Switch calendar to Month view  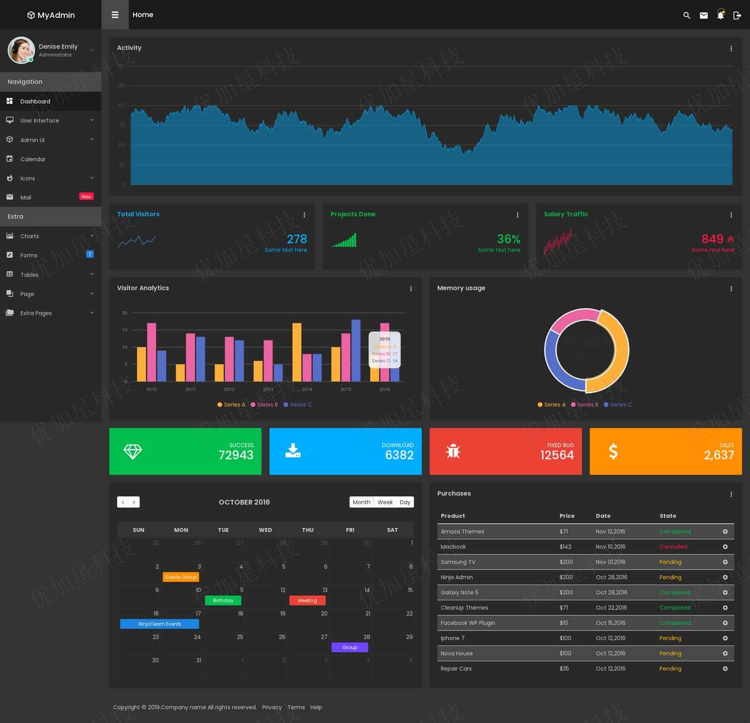(x=362, y=502)
